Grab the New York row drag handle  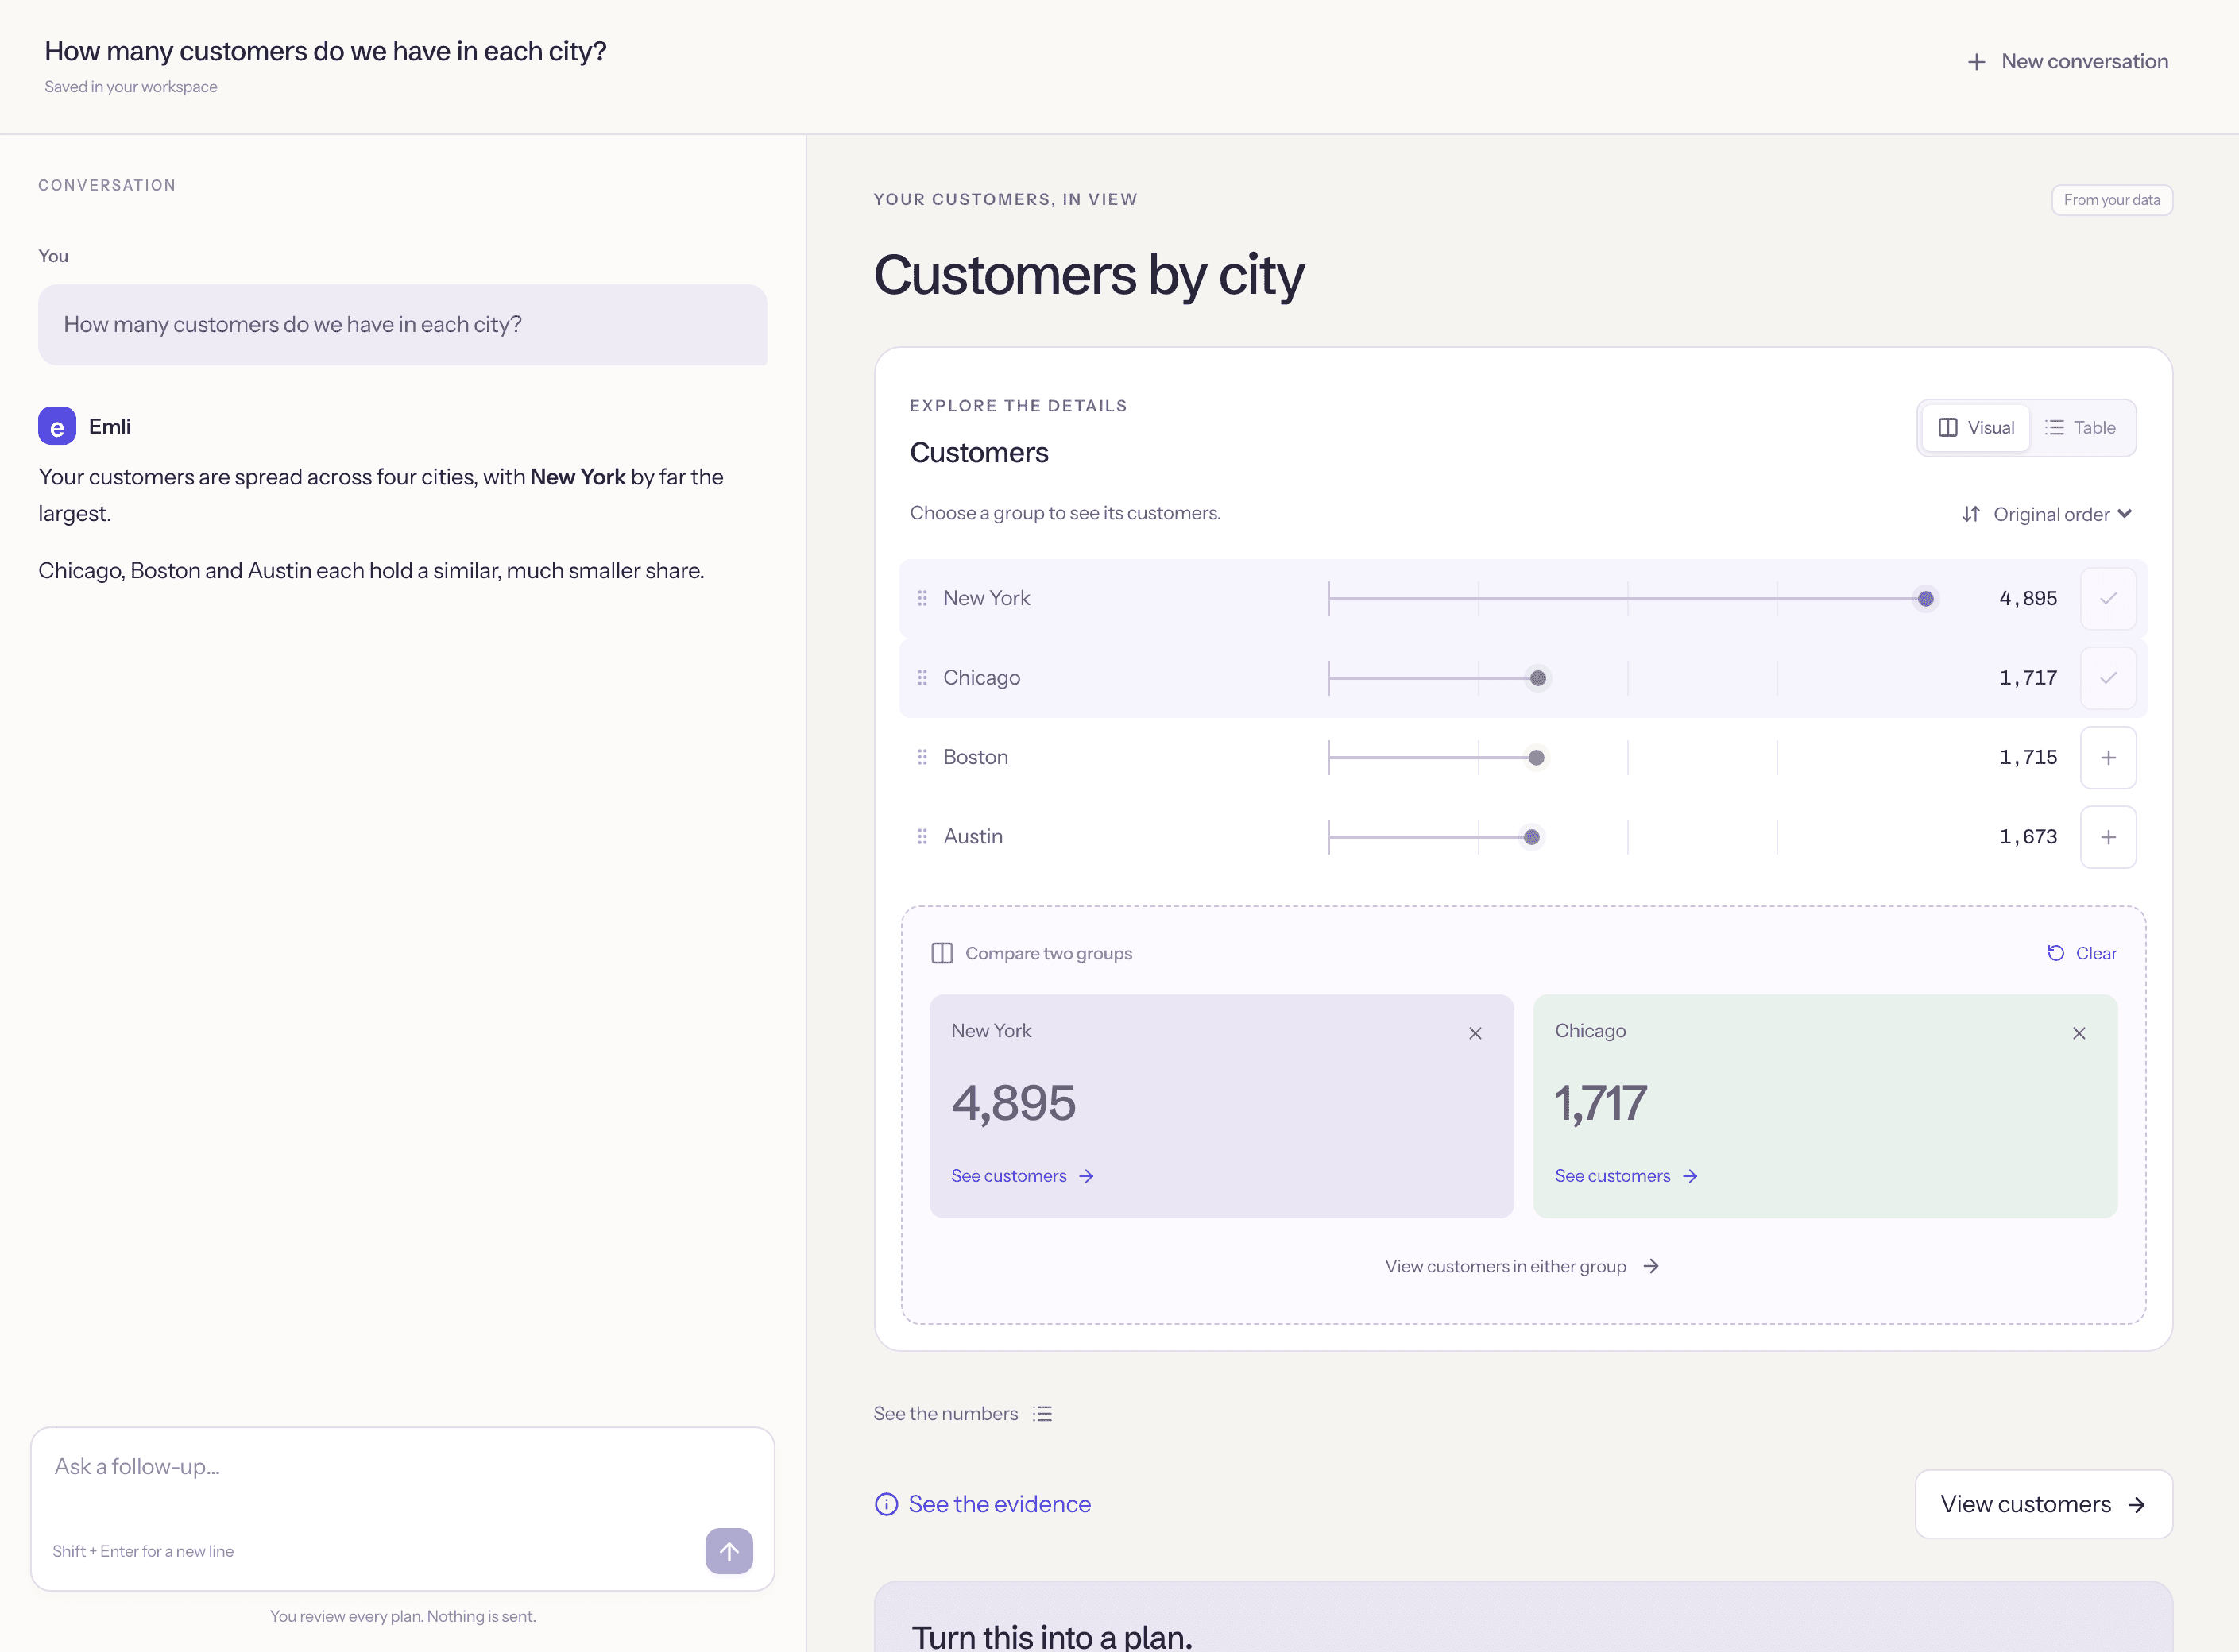pos(922,598)
